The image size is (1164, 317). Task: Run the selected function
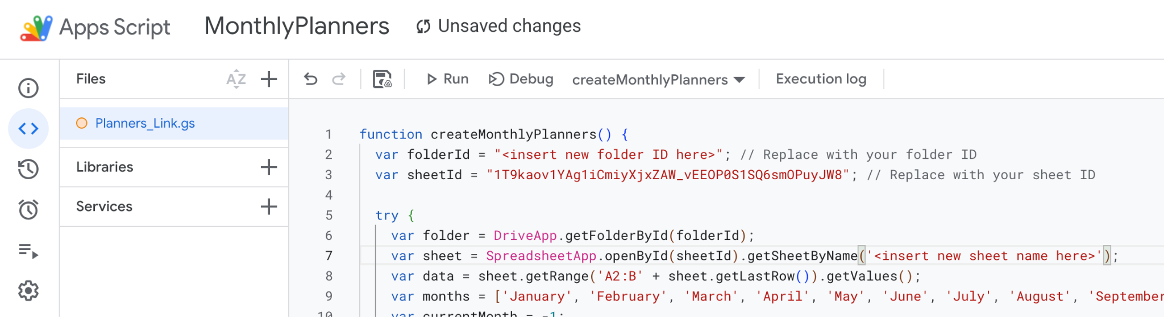click(x=448, y=79)
